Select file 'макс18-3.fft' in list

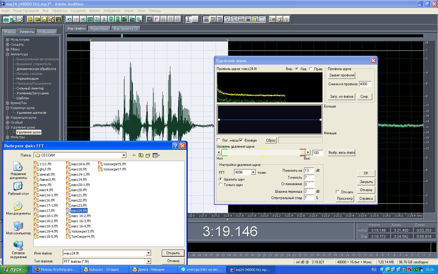pyautogui.click(x=48, y=226)
